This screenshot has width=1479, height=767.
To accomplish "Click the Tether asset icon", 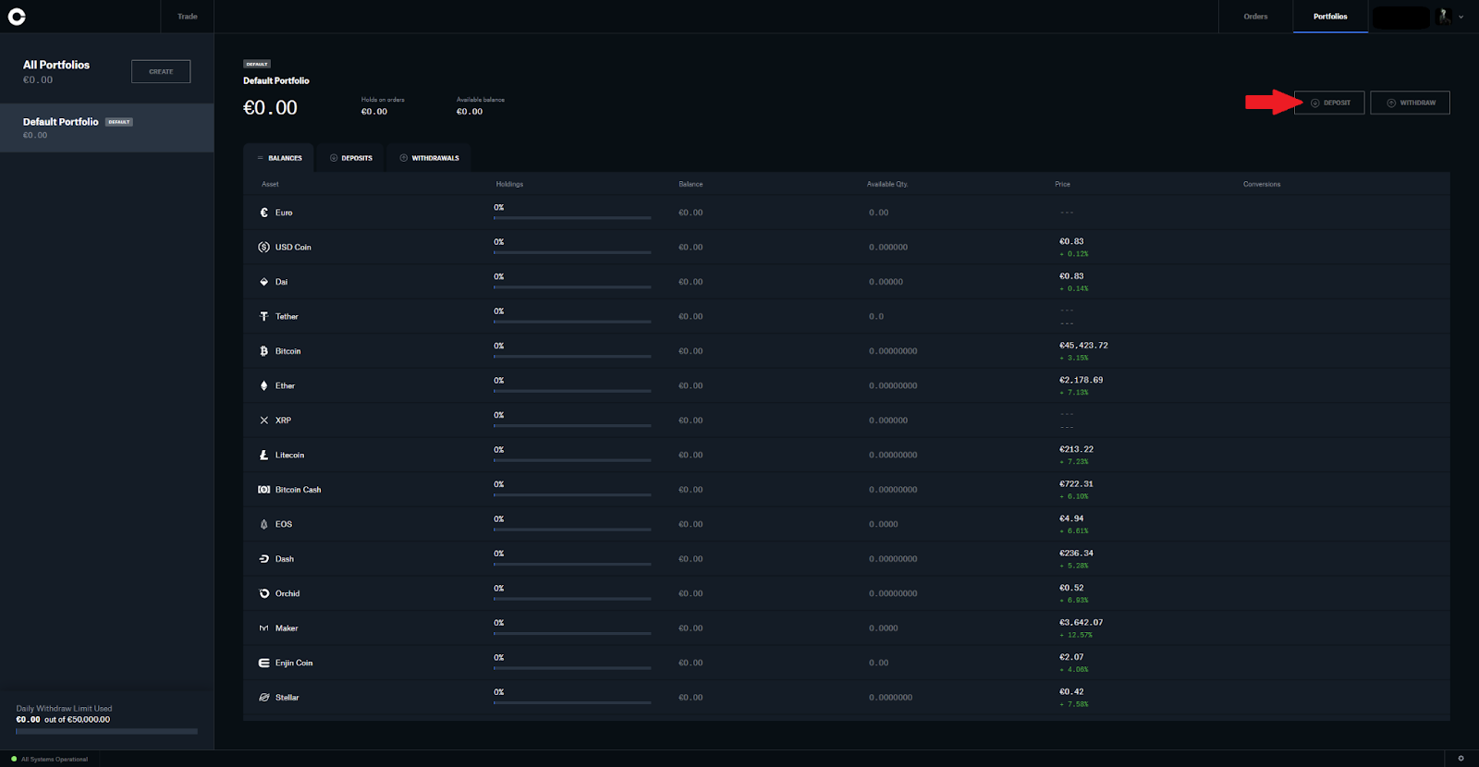I will click(x=264, y=316).
